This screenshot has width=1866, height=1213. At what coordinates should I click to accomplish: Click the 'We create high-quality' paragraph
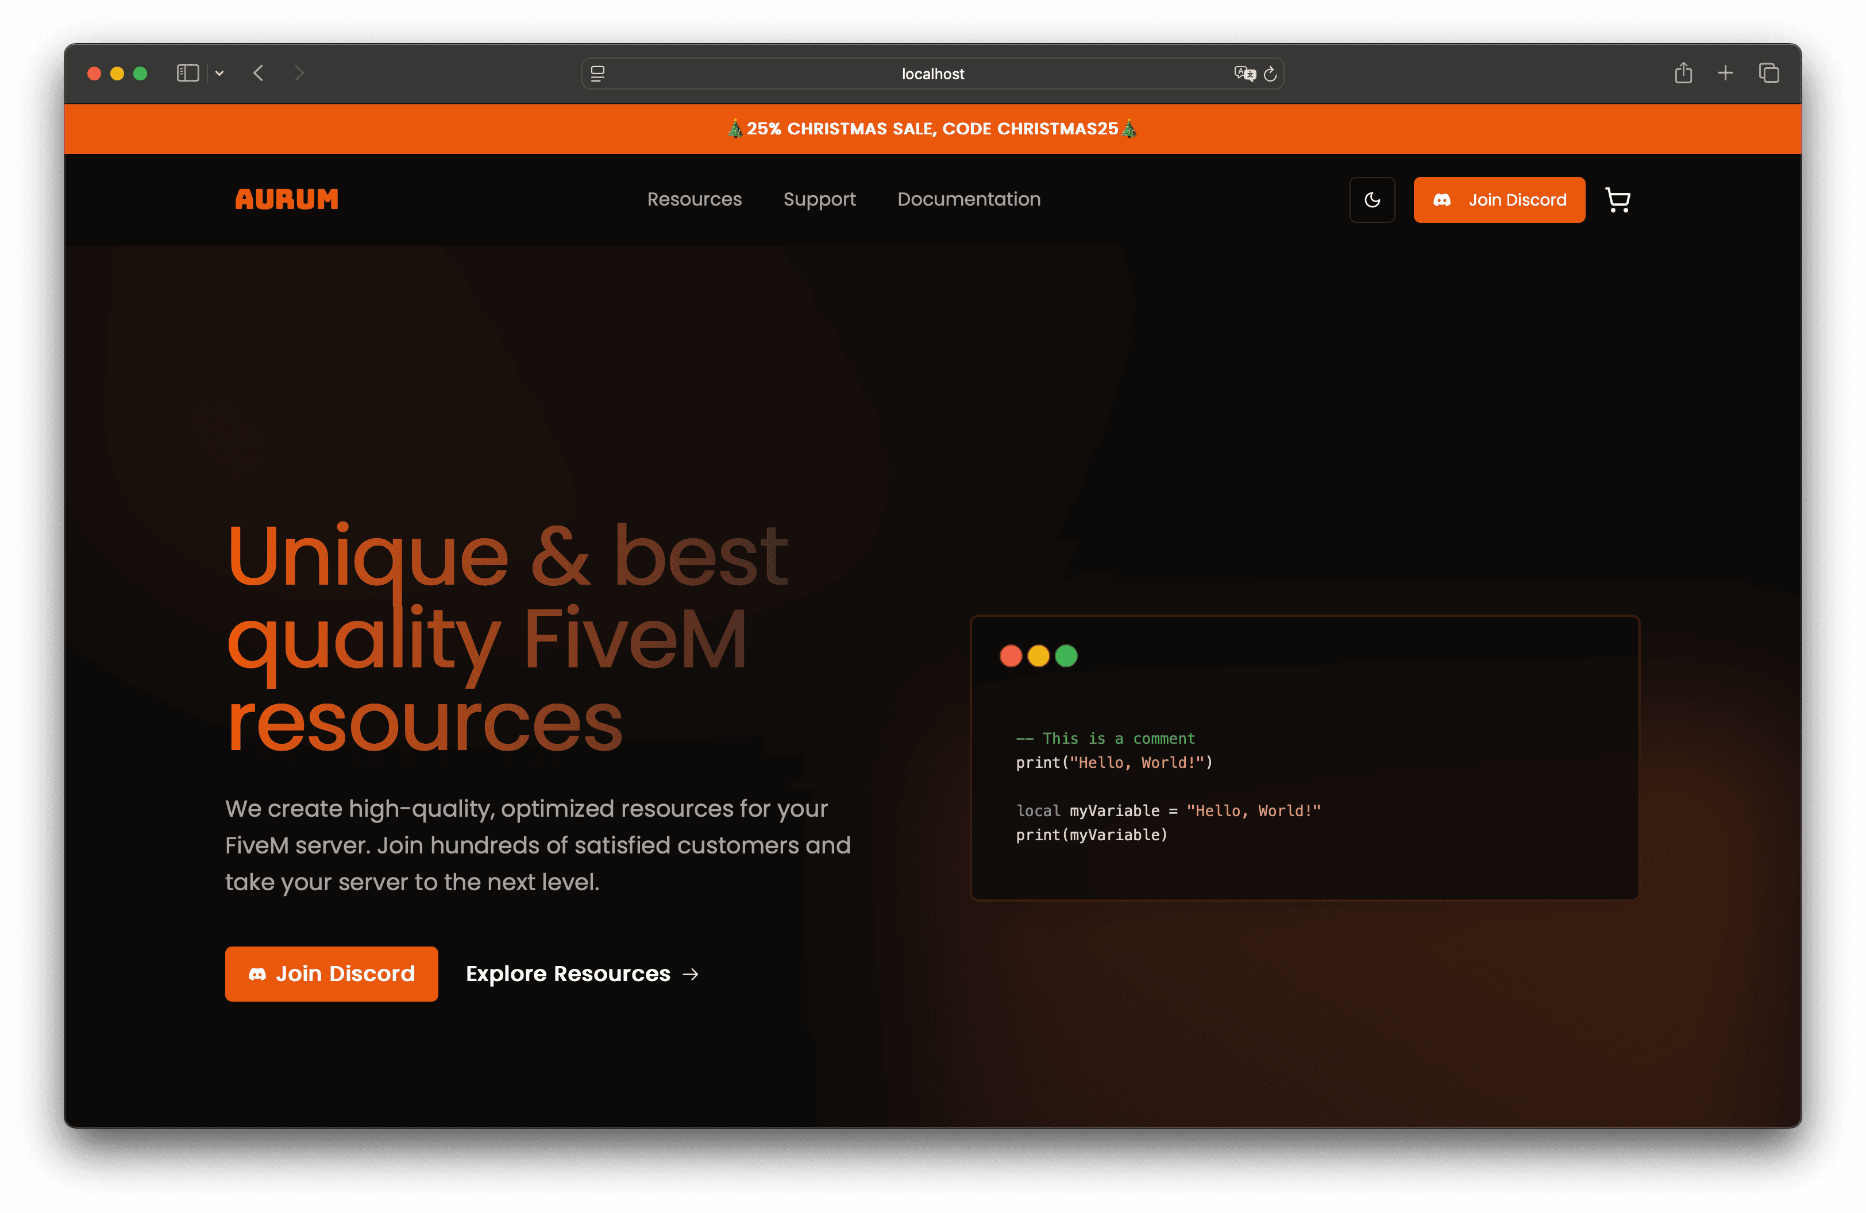[538, 845]
